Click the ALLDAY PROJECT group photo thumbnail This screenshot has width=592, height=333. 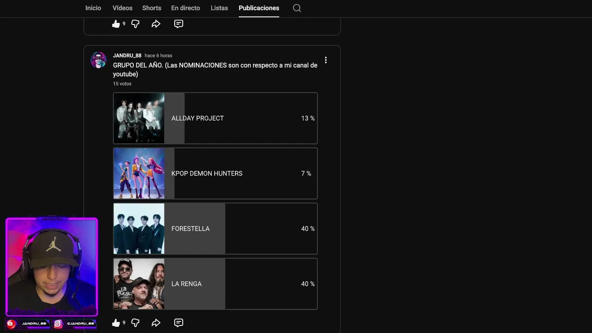point(139,118)
